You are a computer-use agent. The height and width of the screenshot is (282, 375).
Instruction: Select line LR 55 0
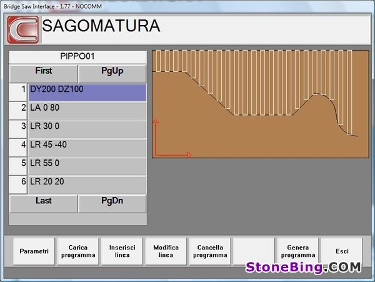pyautogui.click(x=87, y=166)
